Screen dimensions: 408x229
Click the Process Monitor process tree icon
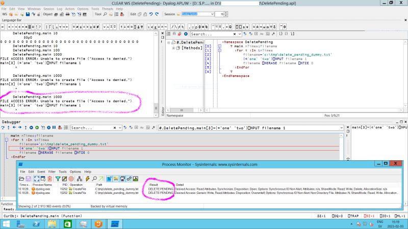click(80, 179)
